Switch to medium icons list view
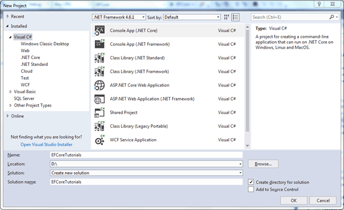 [235, 17]
